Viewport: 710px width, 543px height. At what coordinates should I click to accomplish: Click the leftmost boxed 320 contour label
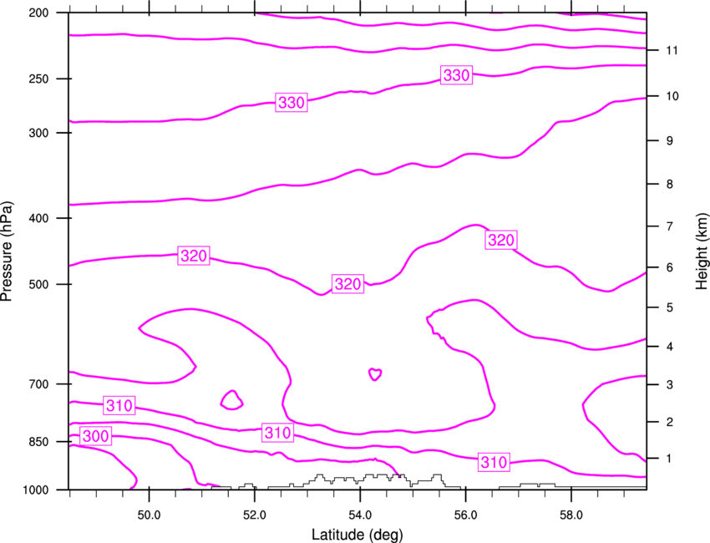194,256
